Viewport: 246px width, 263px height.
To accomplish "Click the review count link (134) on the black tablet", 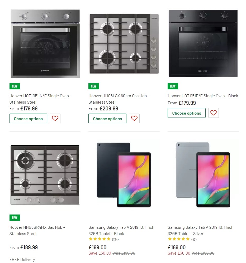I will [116, 239].
